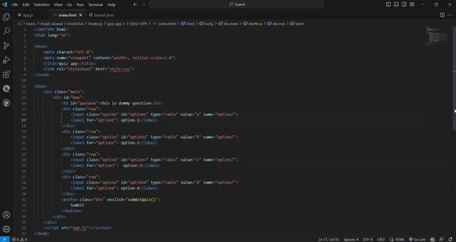Viewport: 456px width, 242px height.
Task: Open the Manage settings gear
Action: pos(6,229)
